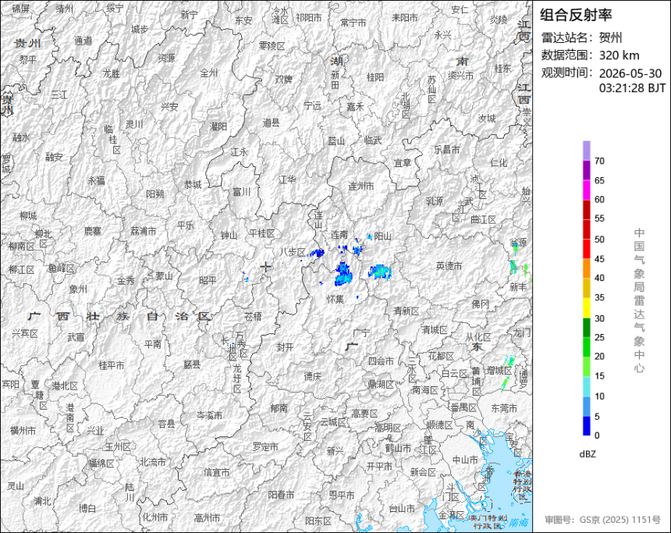This screenshot has width=671, height=533.
Task: Click the 龙胜 county label
Action: click(112, 73)
